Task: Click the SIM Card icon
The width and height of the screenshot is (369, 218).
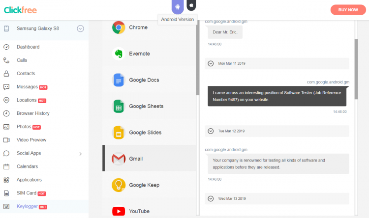Action: coord(6,193)
